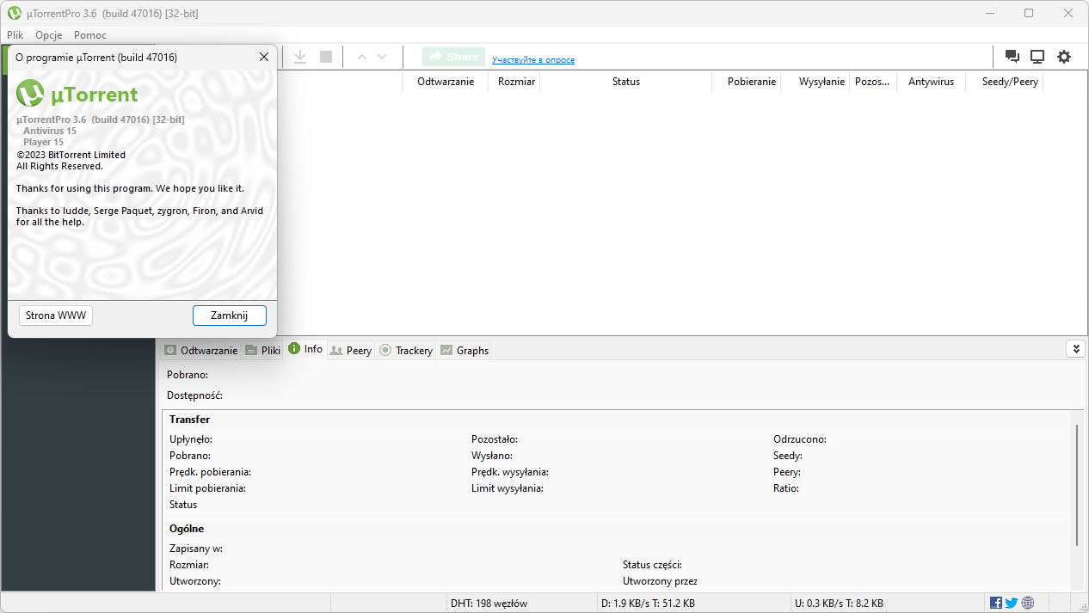Screen dimensions: 1089x613
Task: Close the About µTorrent dialog with X
Action: (x=264, y=57)
